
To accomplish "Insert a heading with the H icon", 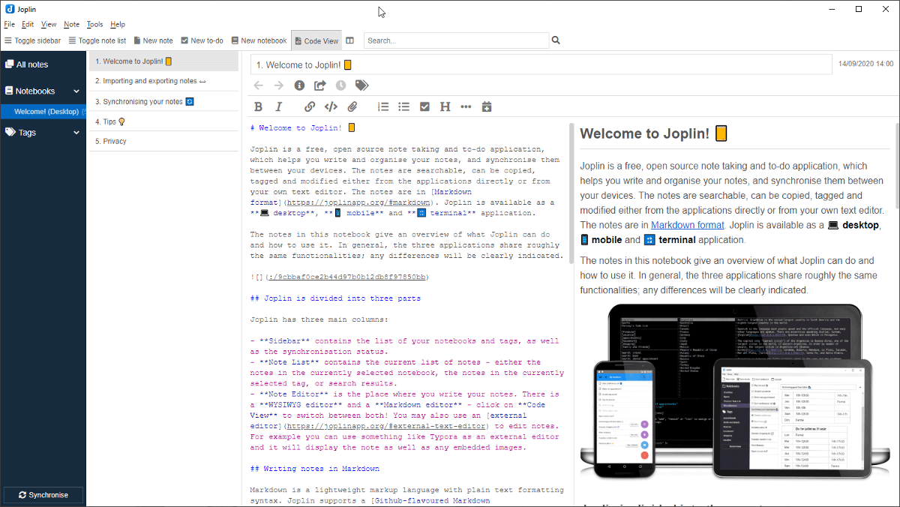I will pos(445,106).
